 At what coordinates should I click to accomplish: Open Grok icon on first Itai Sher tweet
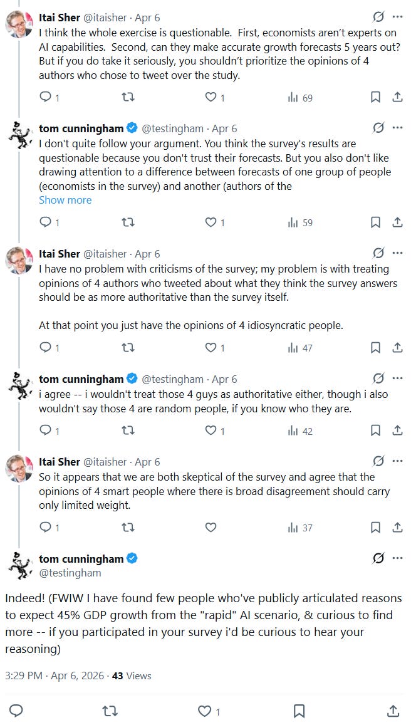[378, 17]
